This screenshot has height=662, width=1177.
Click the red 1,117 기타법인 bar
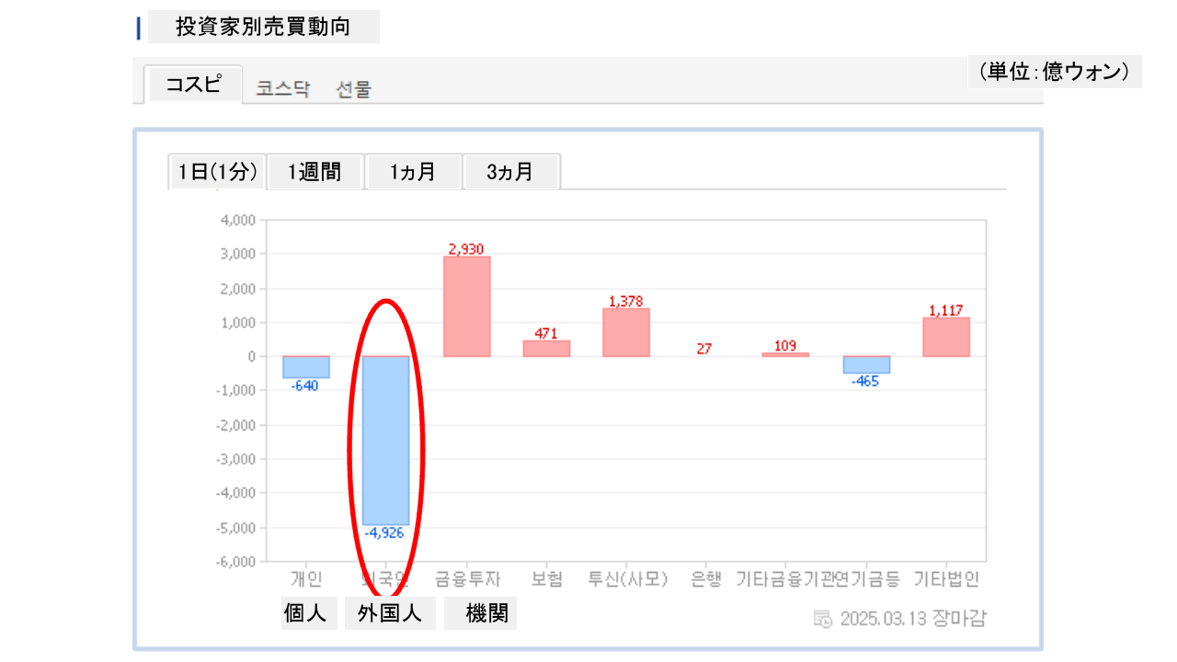point(946,337)
